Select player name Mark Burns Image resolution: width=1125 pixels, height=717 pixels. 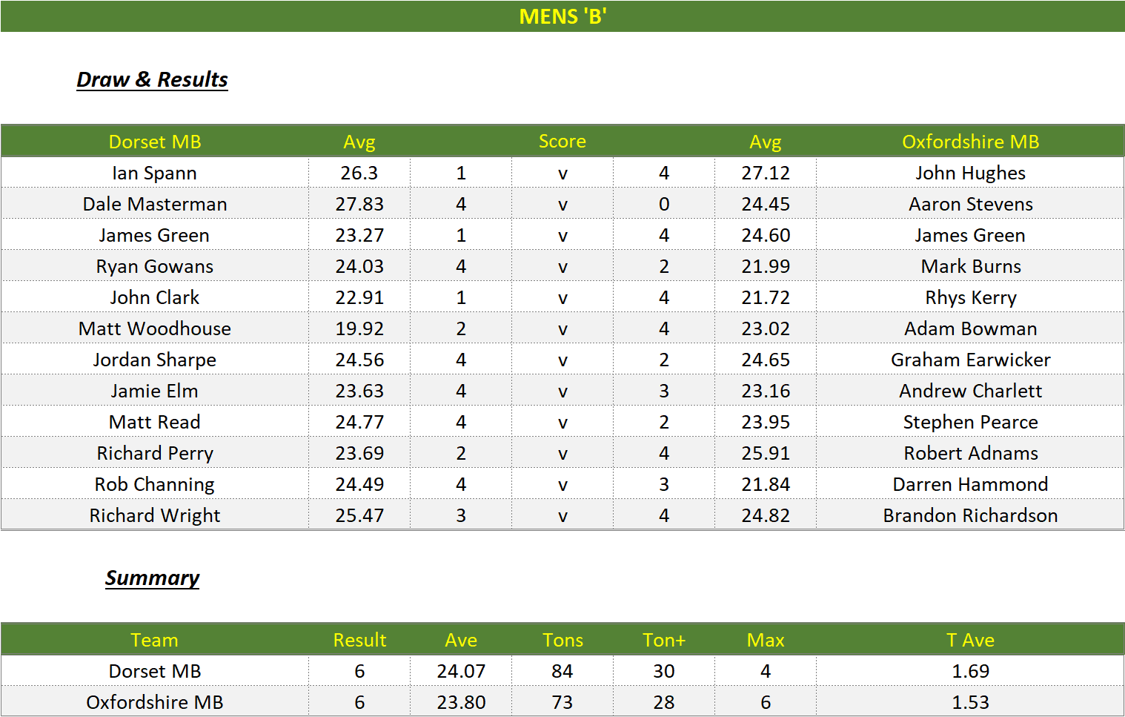(970, 266)
